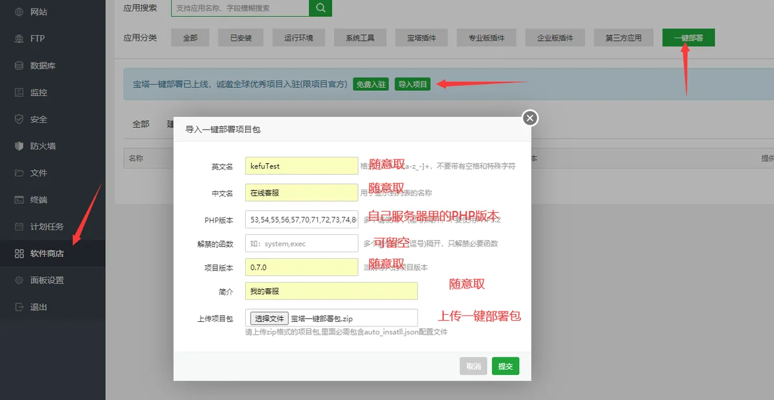Click the green 提交 button
Screen dimensions: 774x400
pyautogui.click(x=506, y=366)
